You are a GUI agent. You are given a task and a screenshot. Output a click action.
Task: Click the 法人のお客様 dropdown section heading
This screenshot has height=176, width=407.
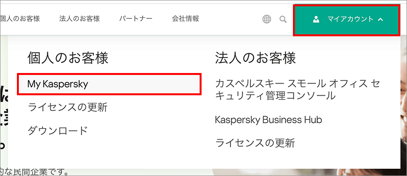(x=255, y=58)
